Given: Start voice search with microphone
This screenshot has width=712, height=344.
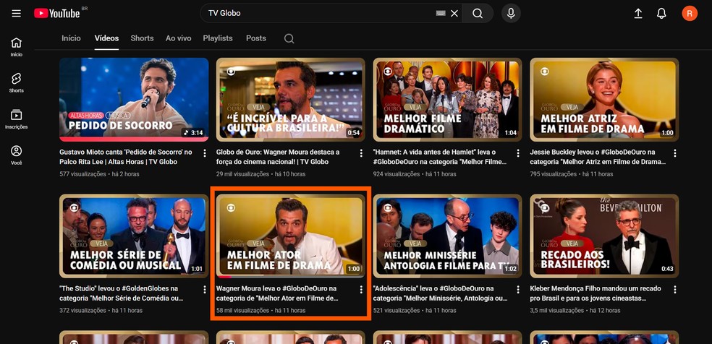Looking at the screenshot, I should 511,13.
